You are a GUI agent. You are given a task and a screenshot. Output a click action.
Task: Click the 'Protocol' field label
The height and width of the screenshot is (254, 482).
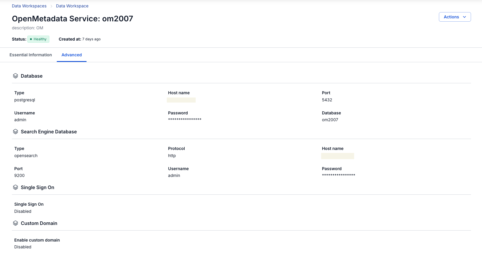click(x=176, y=148)
